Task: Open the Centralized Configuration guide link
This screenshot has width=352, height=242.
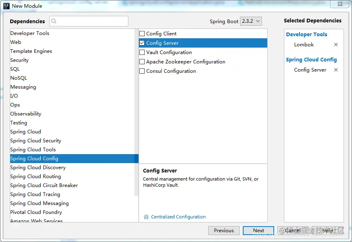Action: coord(178,217)
